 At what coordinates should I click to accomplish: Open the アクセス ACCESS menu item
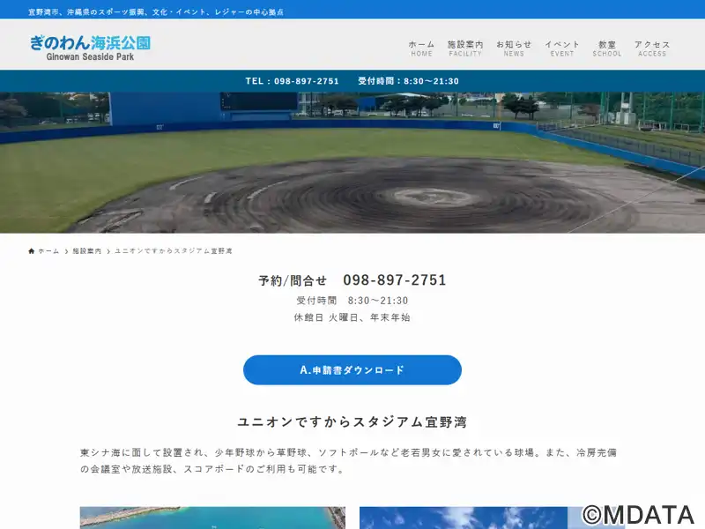coord(652,48)
